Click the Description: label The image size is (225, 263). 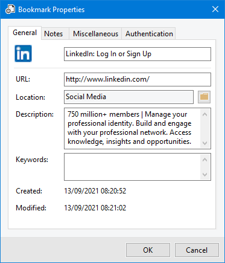[35, 114]
